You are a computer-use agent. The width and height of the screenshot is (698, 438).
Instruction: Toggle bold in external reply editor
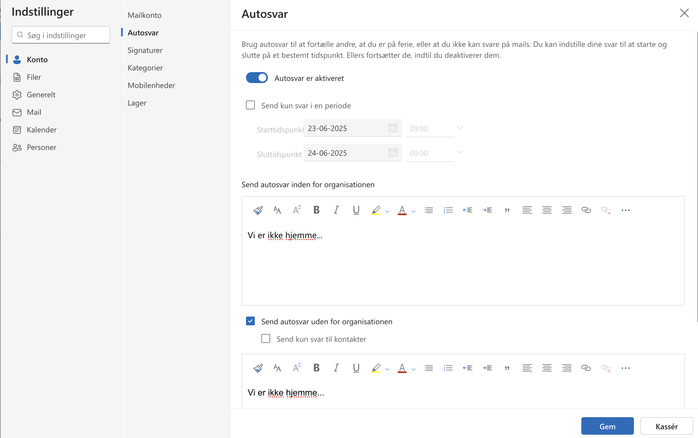[x=316, y=368]
